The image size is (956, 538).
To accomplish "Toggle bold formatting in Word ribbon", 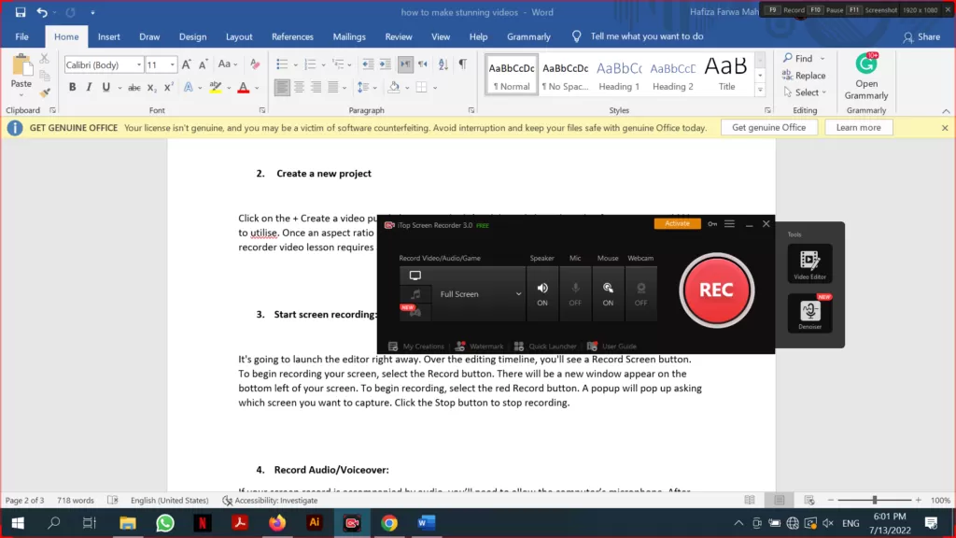I will pos(72,87).
